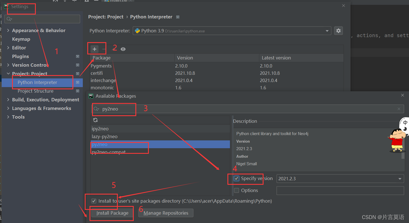Open the Keymap settings page

point(21,39)
